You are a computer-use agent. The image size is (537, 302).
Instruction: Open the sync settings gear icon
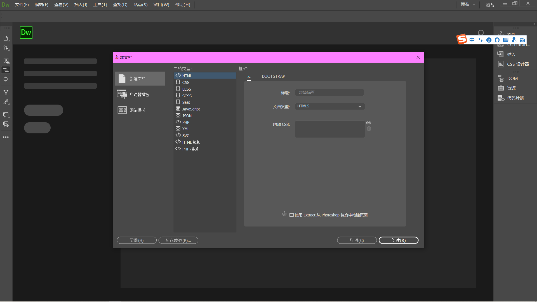[490, 5]
